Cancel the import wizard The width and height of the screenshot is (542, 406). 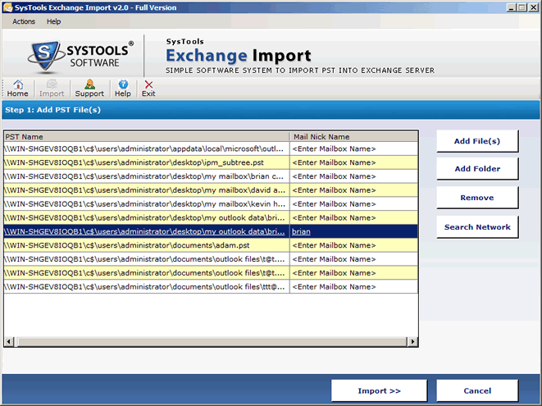tap(477, 390)
